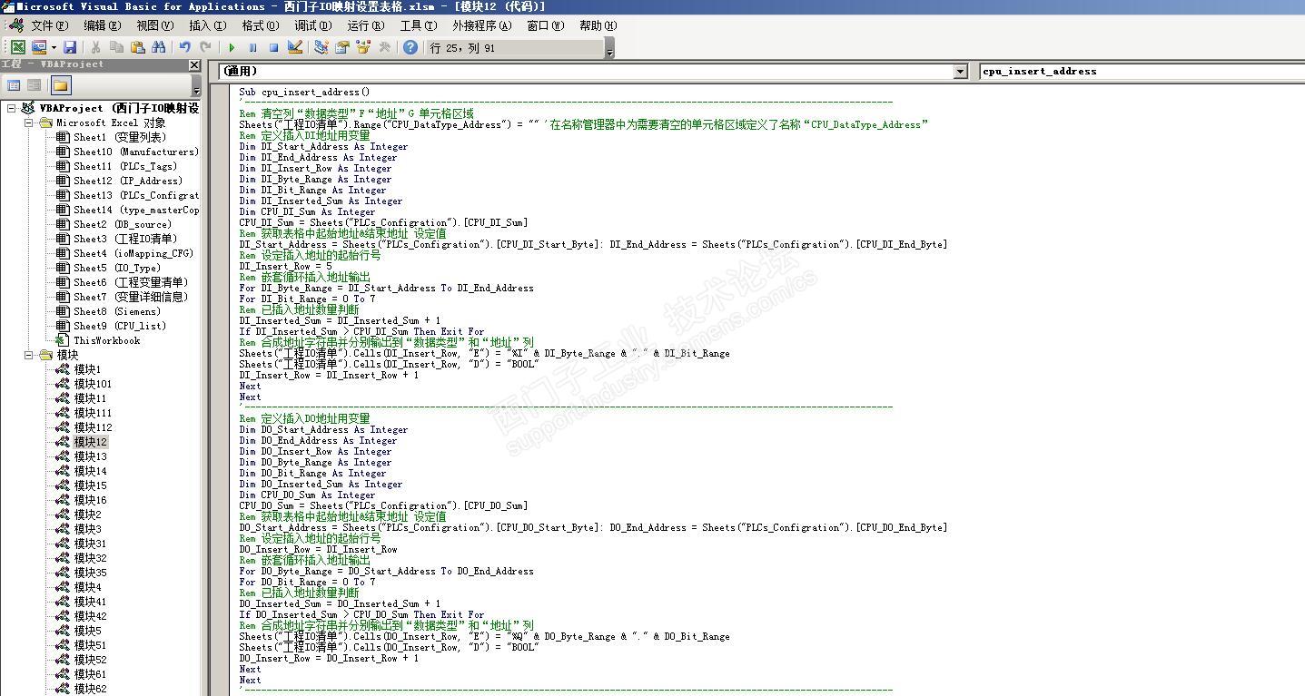The height and width of the screenshot is (696, 1305).
Task: Click the View Microsoft Excel toolbar icon
Action: 18,47
